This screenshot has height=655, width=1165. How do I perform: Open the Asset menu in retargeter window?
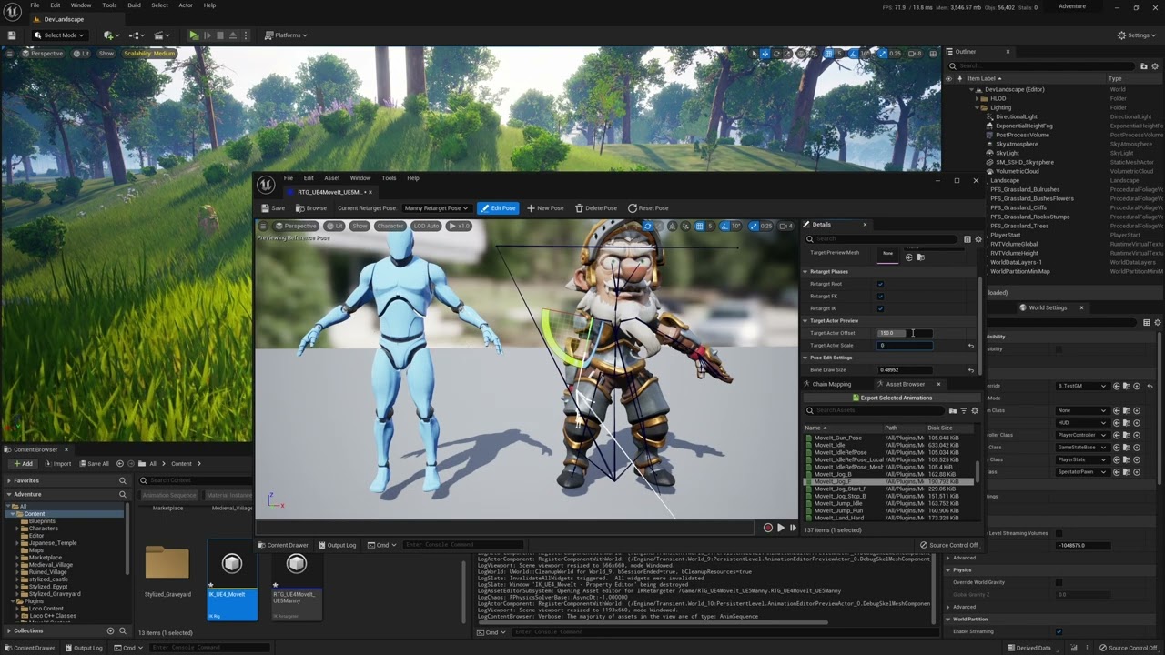(x=331, y=178)
